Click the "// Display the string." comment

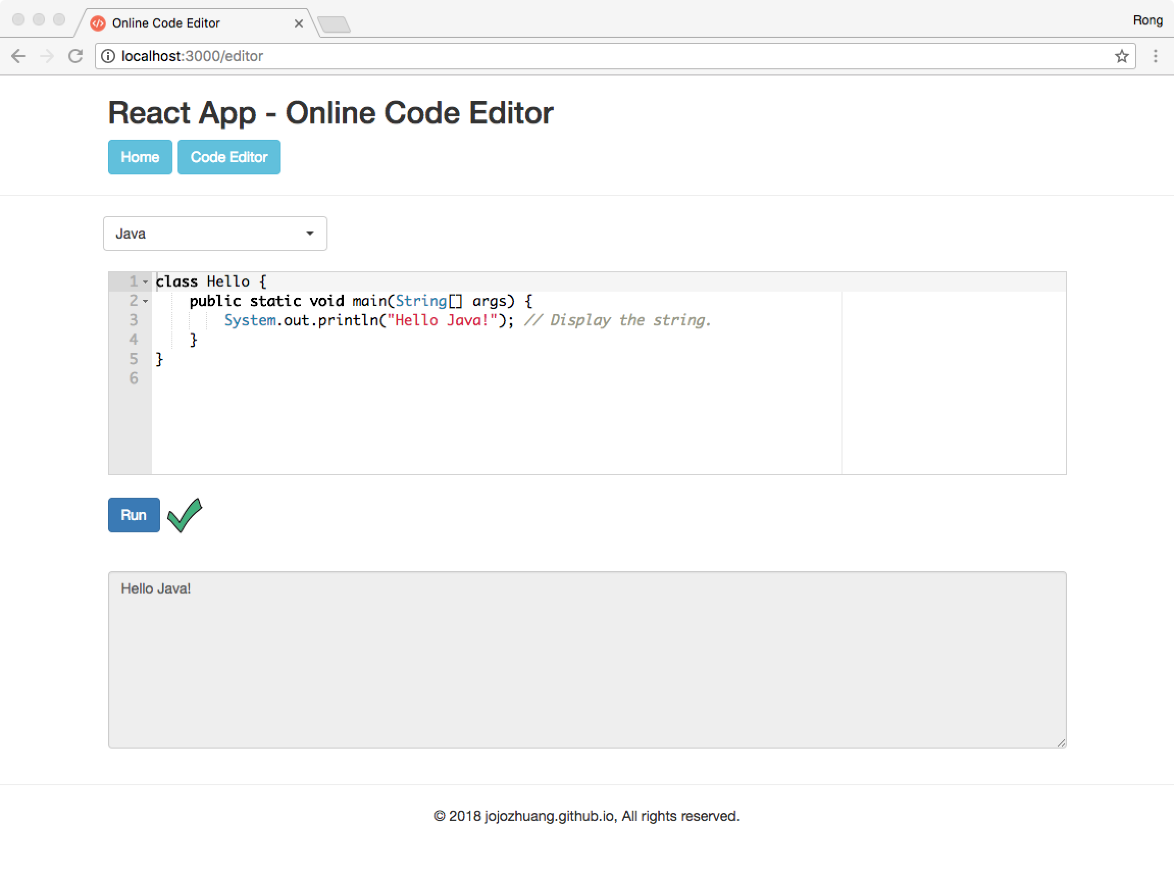click(x=618, y=321)
